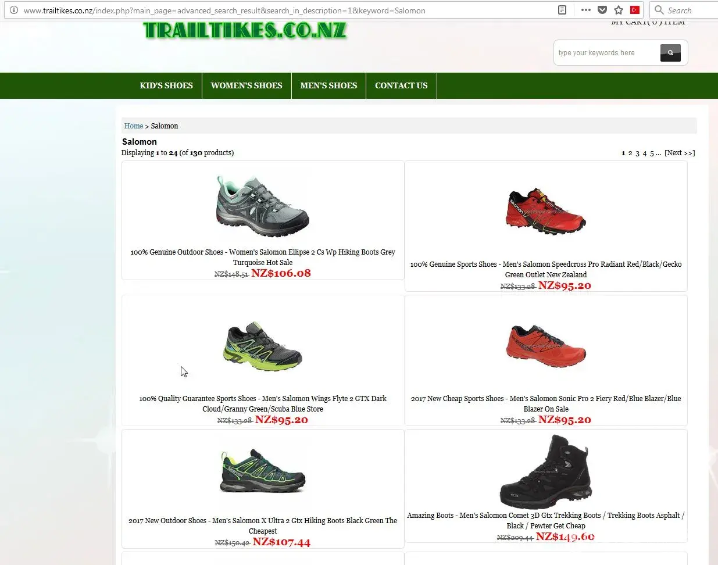Image resolution: width=718 pixels, height=565 pixels.
Task: Open Salomon Comet 3D Gtx Trekking Boots link
Action: coord(545,520)
